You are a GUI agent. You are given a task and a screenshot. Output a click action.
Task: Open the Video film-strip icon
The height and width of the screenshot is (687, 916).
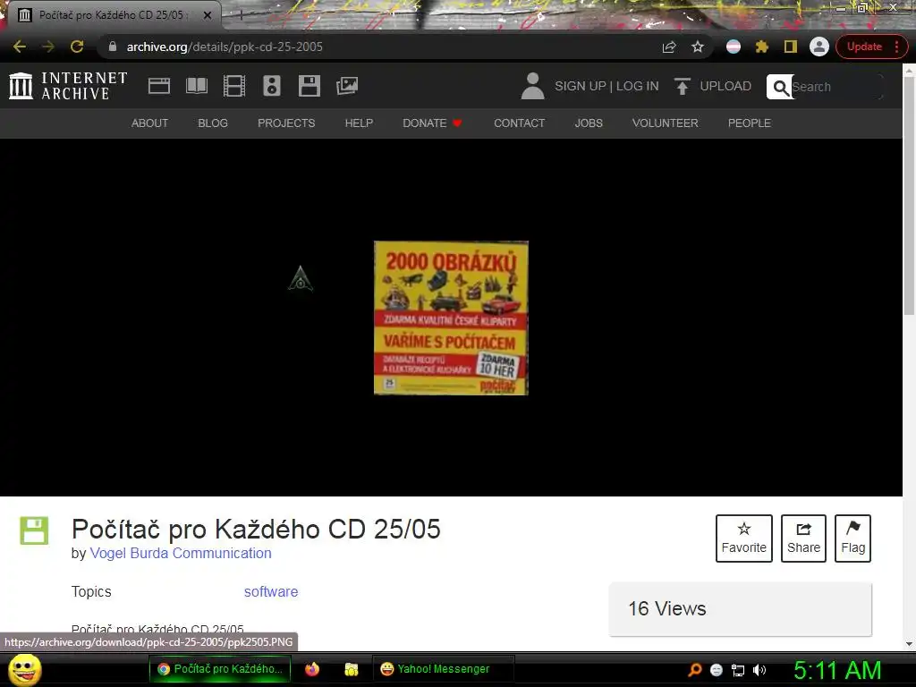[234, 86]
